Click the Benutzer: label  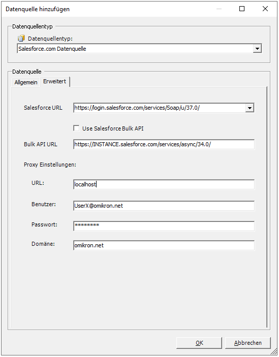coord(44,204)
